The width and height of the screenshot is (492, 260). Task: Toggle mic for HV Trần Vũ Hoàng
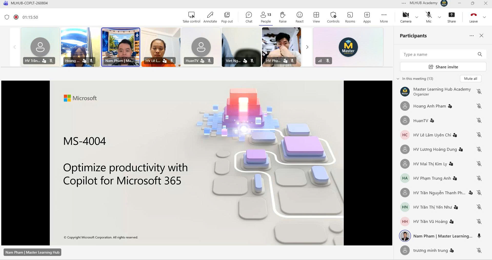[x=479, y=222]
